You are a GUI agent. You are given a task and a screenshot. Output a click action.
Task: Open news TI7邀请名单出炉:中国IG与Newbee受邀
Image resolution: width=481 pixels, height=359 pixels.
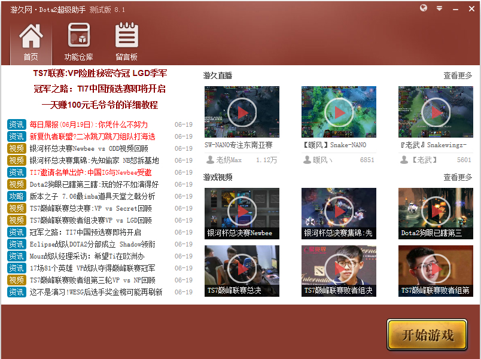tap(90, 172)
